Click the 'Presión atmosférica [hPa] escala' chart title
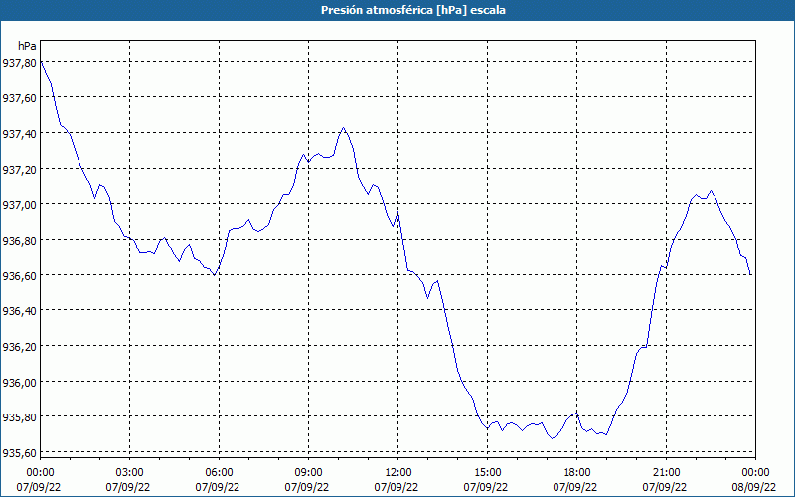 point(412,10)
